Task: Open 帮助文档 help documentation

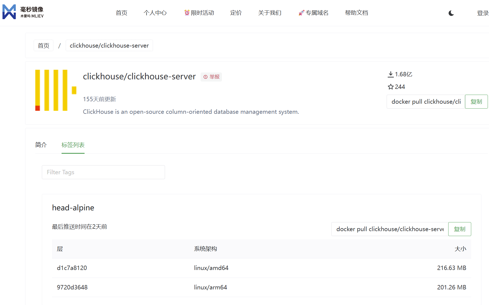Action: (x=357, y=13)
